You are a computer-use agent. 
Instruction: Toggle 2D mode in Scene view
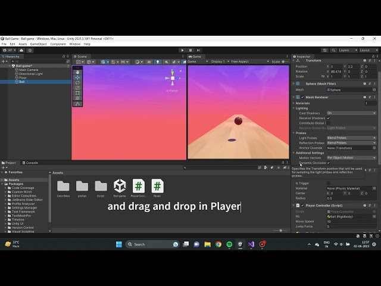pos(149,62)
